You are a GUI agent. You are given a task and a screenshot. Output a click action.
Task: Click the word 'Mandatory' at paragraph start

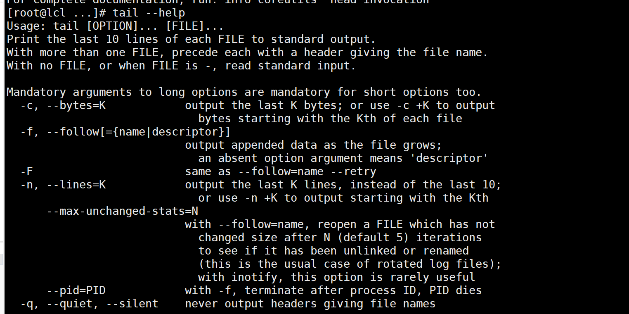pos(36,92)
